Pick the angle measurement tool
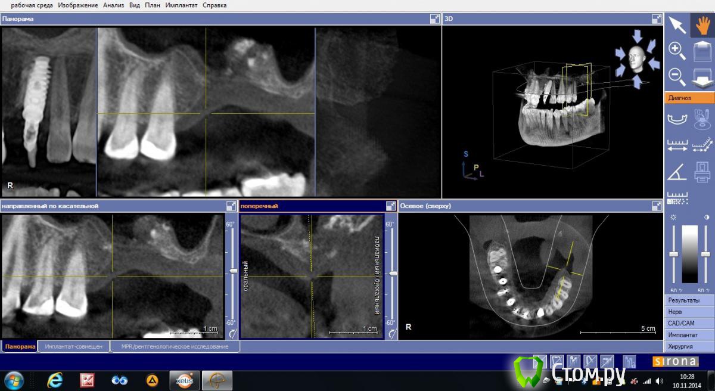715x391 pixels. pyautogui.click(x=677, y=172)
